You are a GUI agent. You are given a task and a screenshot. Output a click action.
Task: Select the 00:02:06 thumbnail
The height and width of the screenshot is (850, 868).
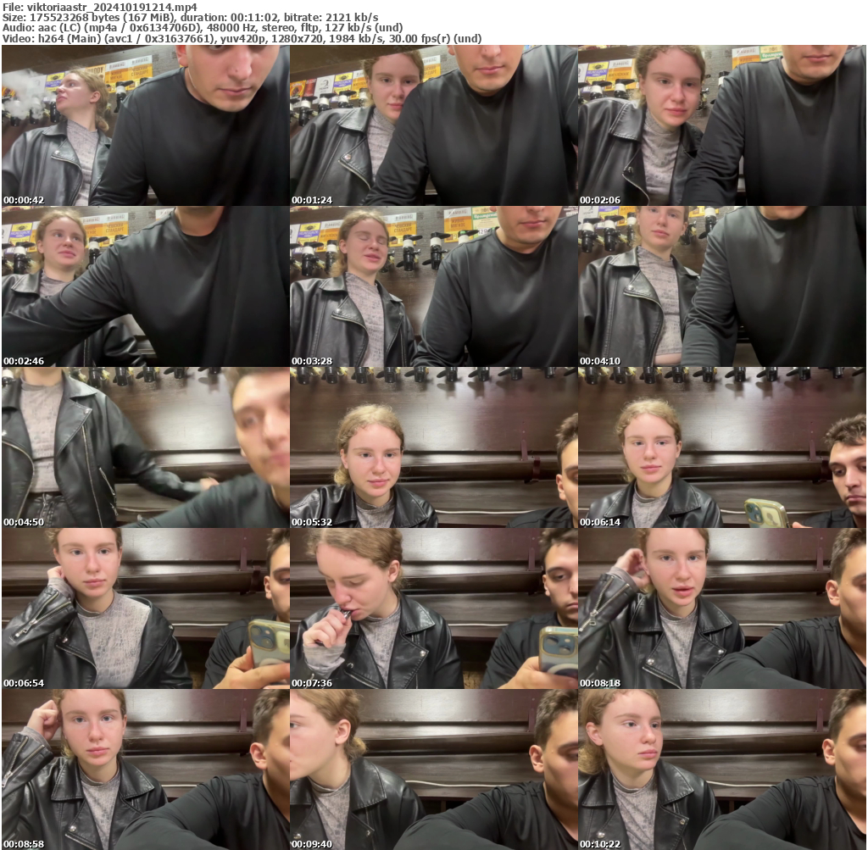pyautogui.click(x=721, y=125)
